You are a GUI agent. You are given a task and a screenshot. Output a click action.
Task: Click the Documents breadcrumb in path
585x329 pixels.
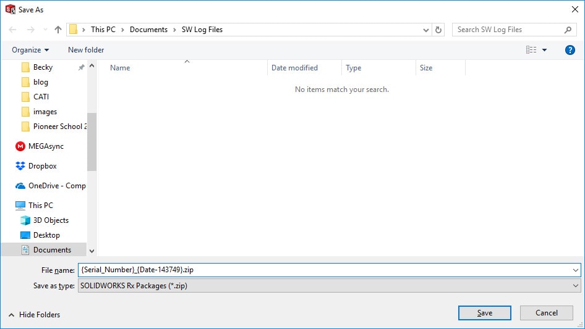(148, 30)
